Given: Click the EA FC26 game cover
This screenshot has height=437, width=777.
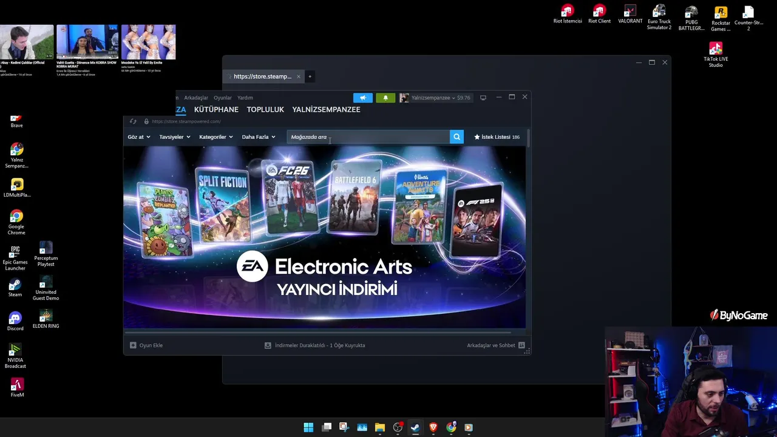Looking at the screenshot, I should (290, 197).
